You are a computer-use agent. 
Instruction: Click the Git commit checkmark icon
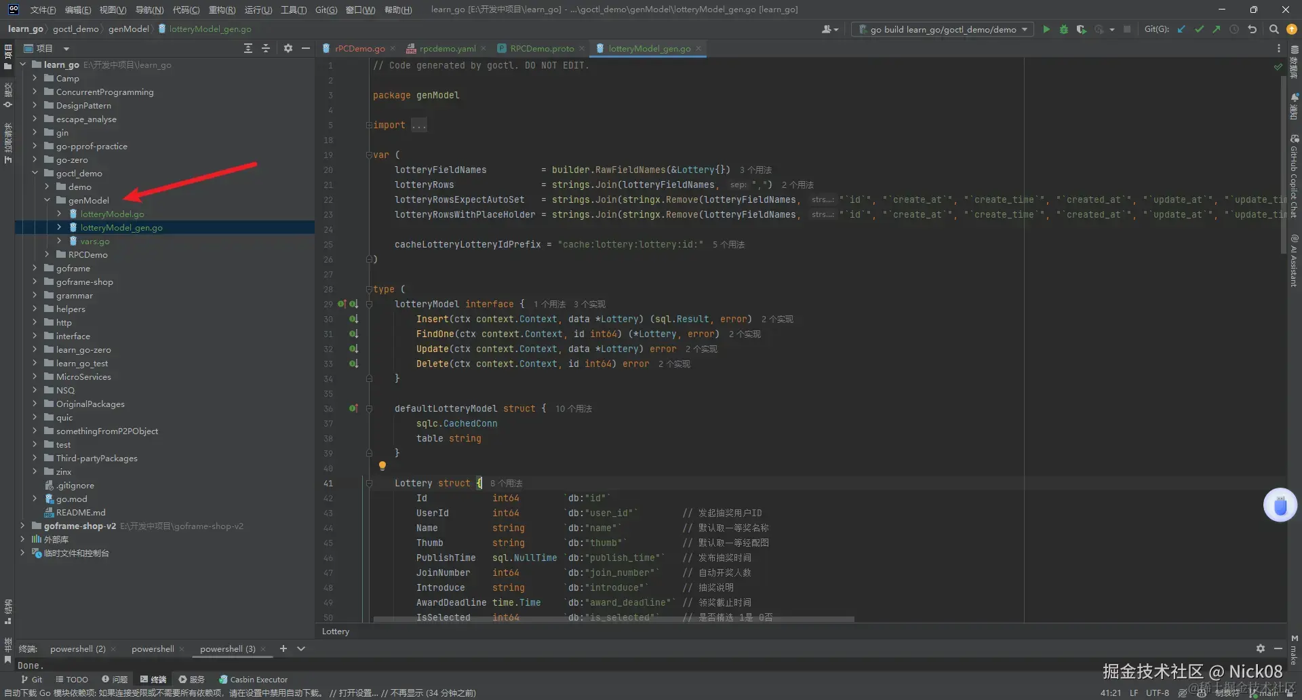[x=1199, y=29]
